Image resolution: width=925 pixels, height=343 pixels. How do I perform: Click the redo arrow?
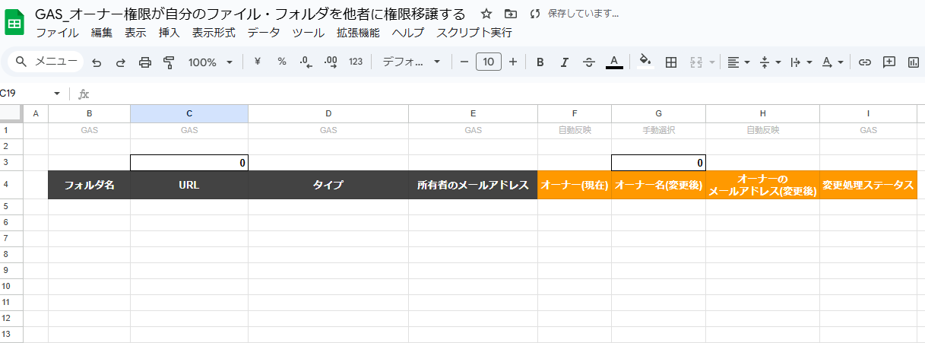121,62
